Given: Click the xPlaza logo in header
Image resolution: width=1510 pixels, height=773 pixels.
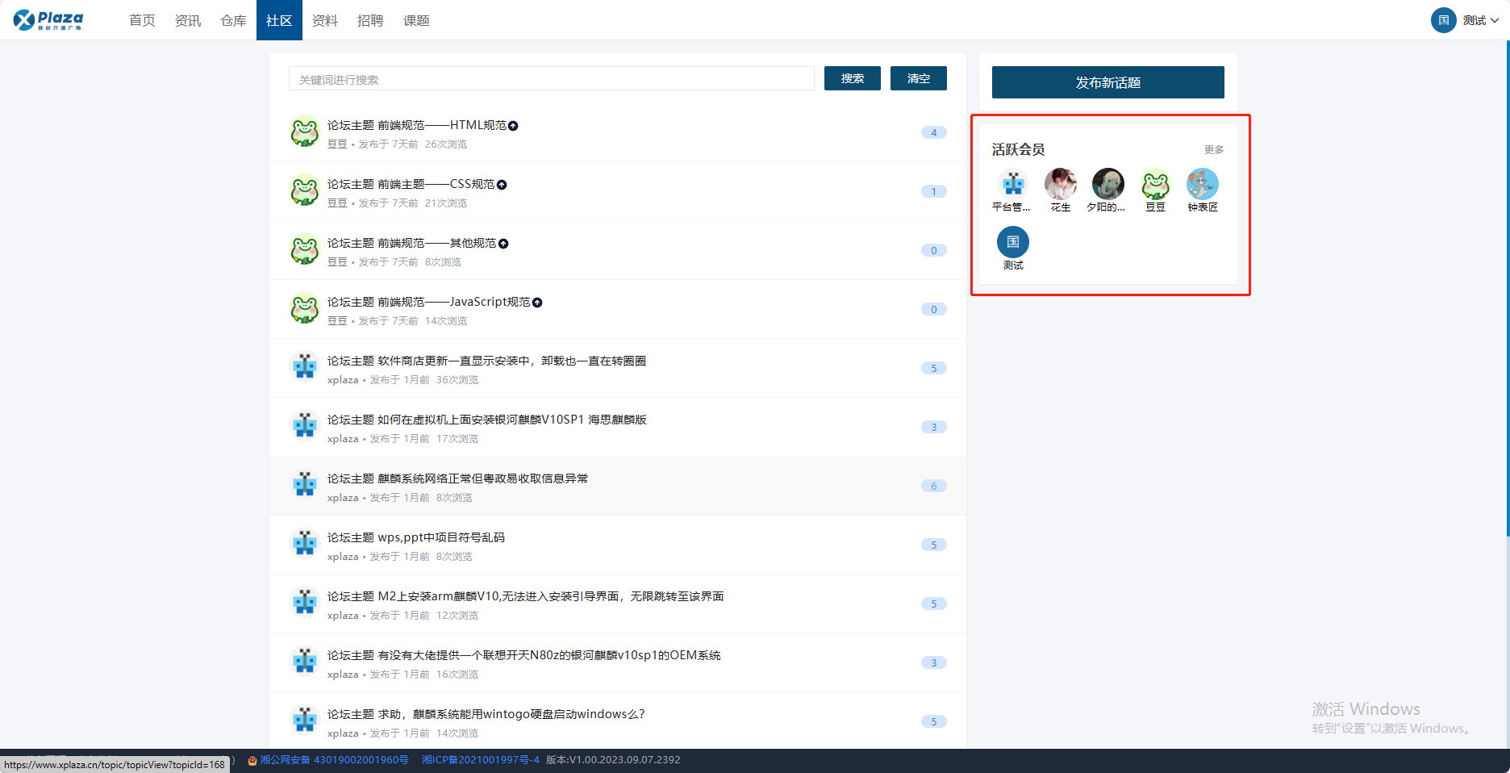Looking at the screenshot, I should 48,20.
